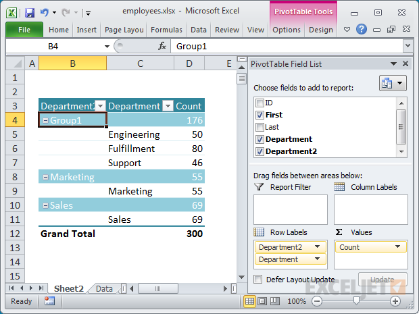This screenshot has height=314, width=419.
Task: Click the zoom in plus icon
Action: click(x=395, y=301)
